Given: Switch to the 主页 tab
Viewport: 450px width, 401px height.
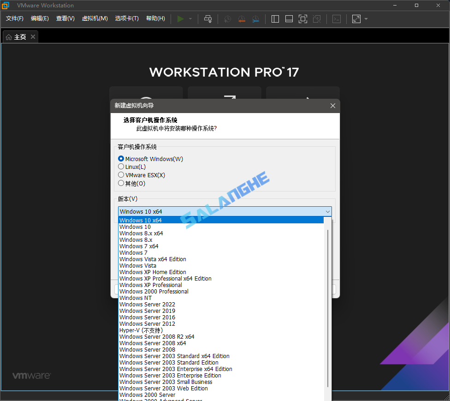Looking at the screenshot, I should point(19,36).
